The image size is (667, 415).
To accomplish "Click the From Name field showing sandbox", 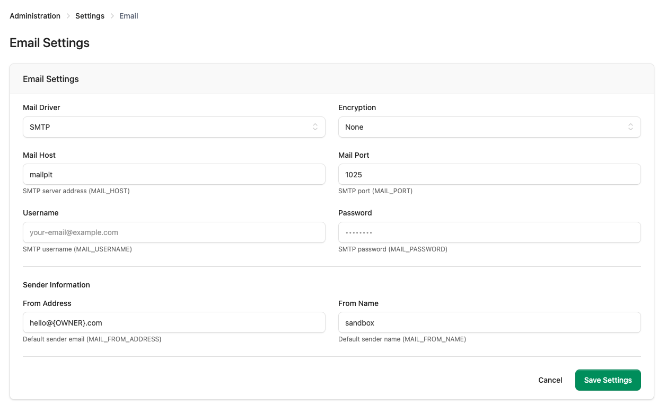I will click(489, 322).
